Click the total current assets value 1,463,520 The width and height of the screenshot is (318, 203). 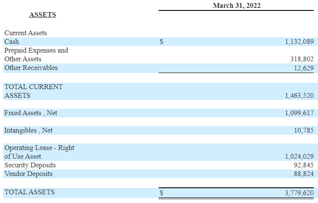point(299,96)
